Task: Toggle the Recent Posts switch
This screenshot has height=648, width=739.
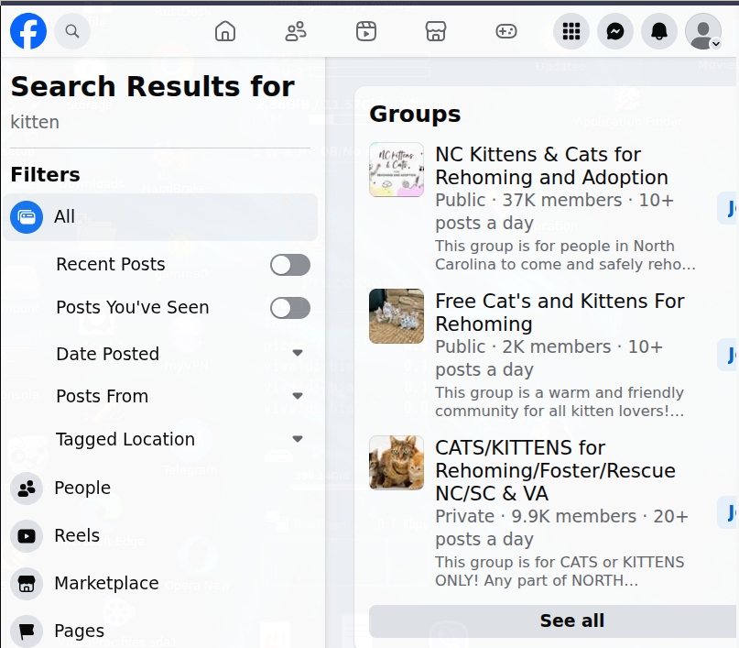Action: [x=290, y=265]
